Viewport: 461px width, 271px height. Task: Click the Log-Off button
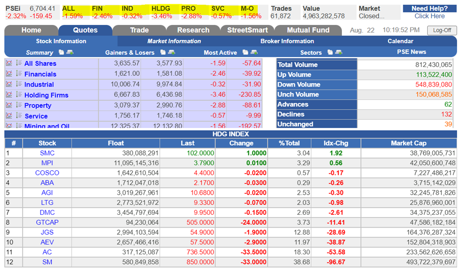442,30
